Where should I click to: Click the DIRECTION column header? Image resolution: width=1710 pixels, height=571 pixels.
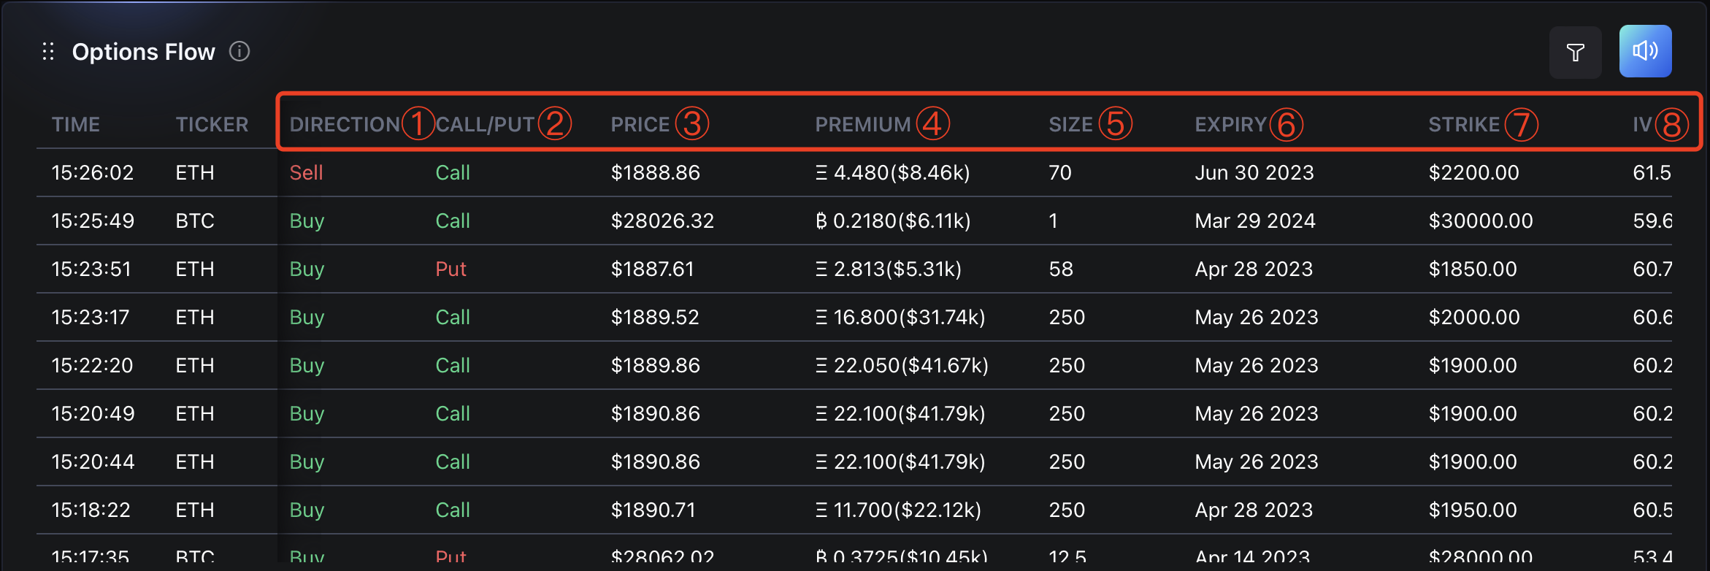point(345,125)
